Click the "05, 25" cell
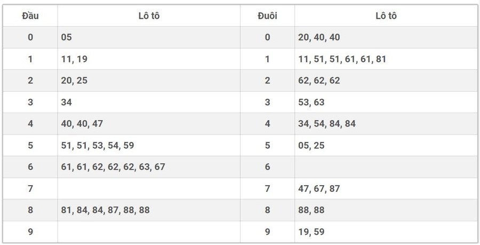This screenshot has height=245, width=480. pyautogui.click(x=311, y=145)
